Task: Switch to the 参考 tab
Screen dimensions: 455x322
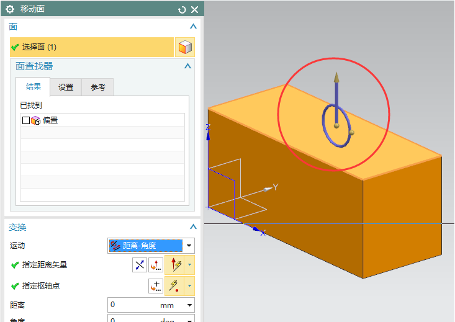Action: click(x=98, y=87)
